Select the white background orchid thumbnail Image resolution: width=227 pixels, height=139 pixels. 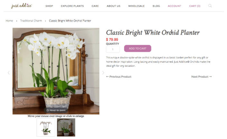46,127
